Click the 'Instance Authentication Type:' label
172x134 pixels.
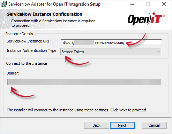(x=32, y=50)
